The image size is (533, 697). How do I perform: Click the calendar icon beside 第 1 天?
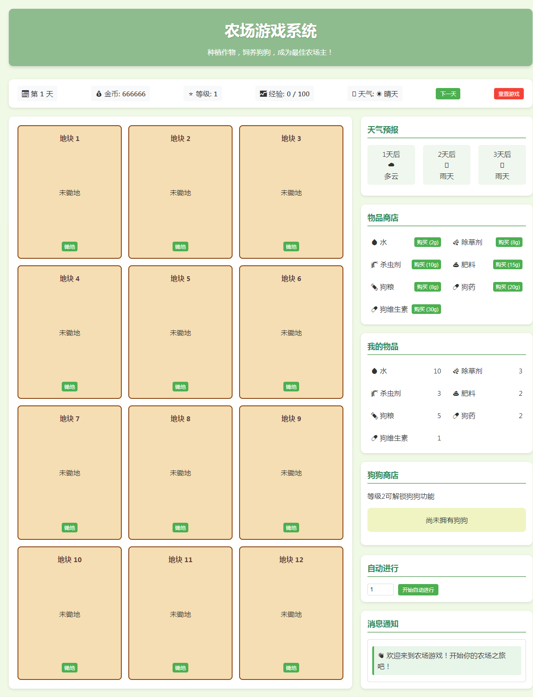25,94
